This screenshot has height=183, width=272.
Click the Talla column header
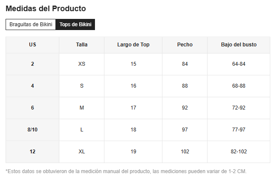point(82,45)
